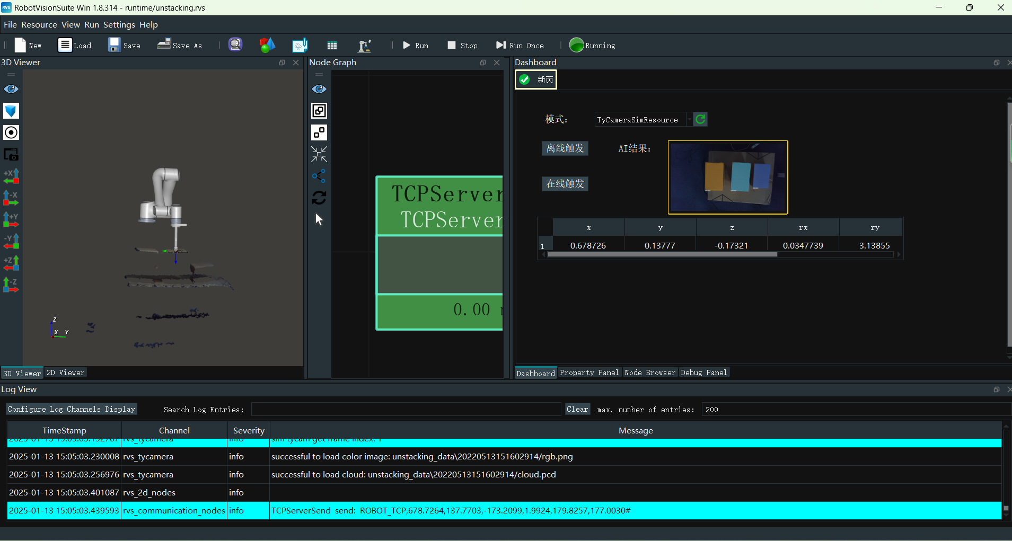Take a 3D Viewer screenshot with camera icon
This screenshot has width=1012, height=541.
[11, 154]
